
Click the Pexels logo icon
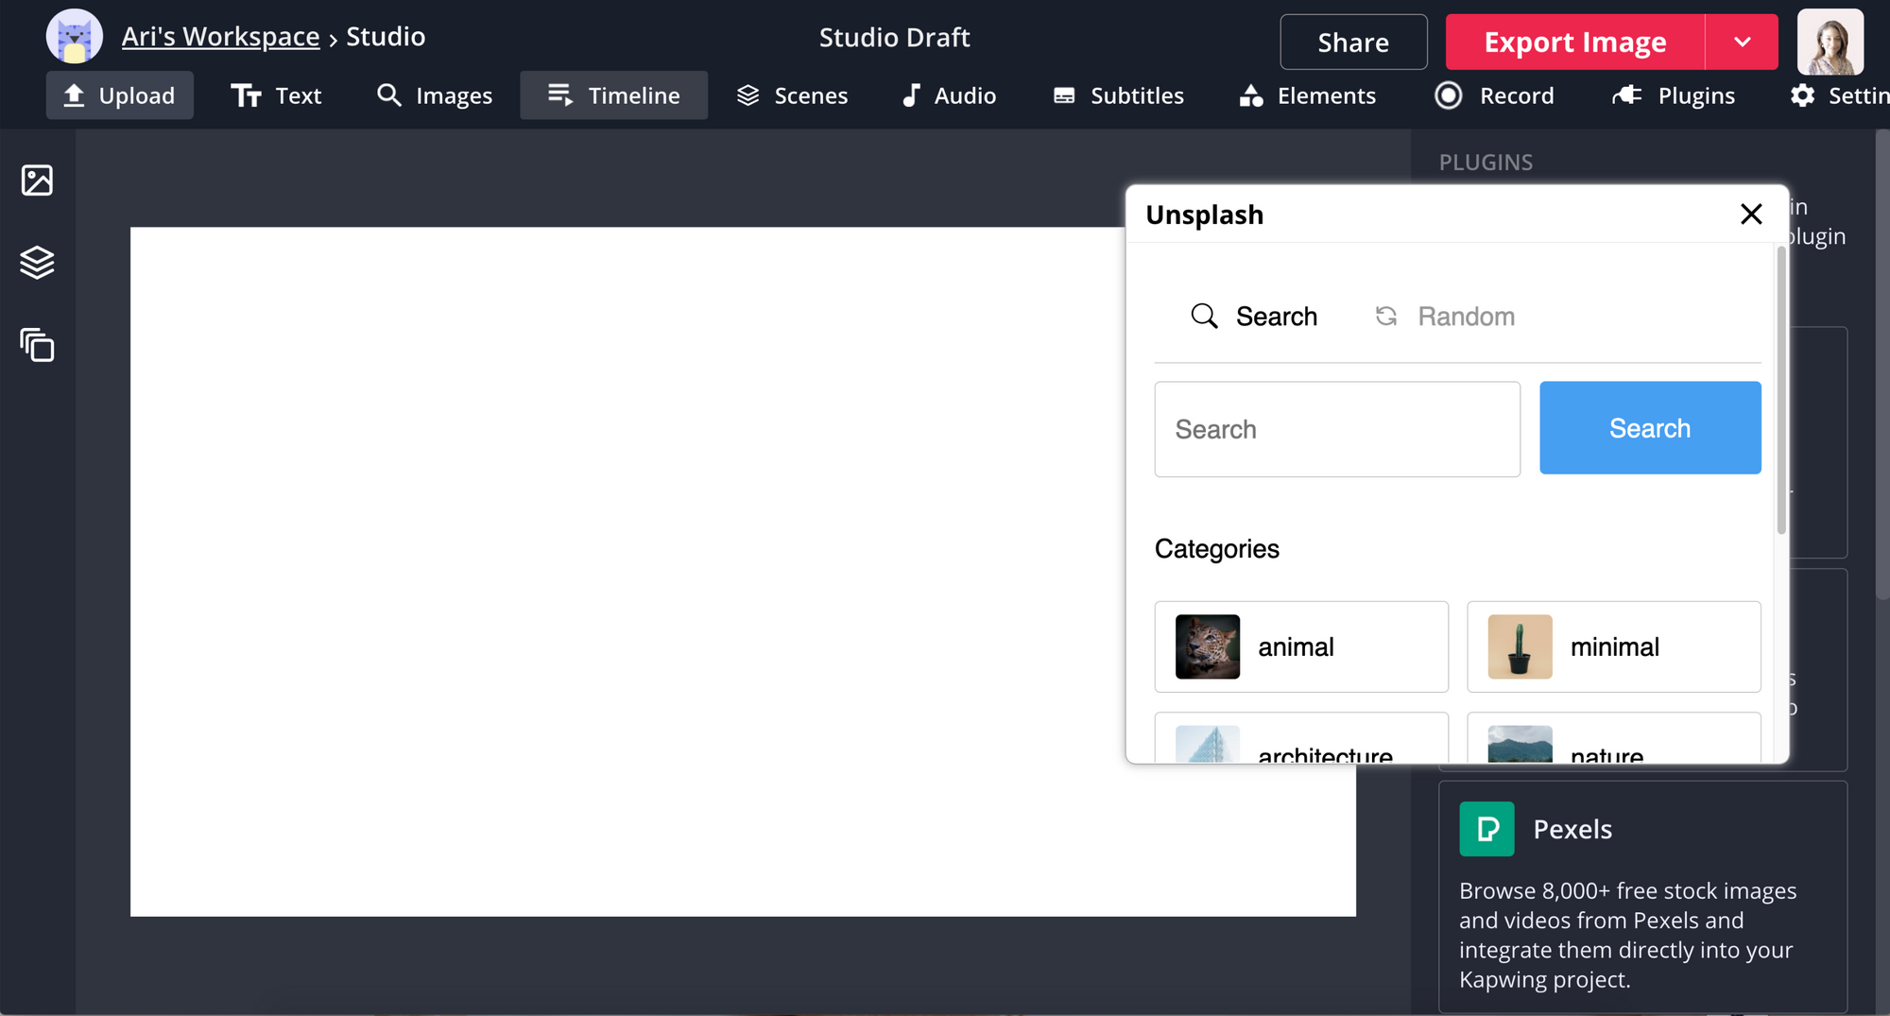1486,829
